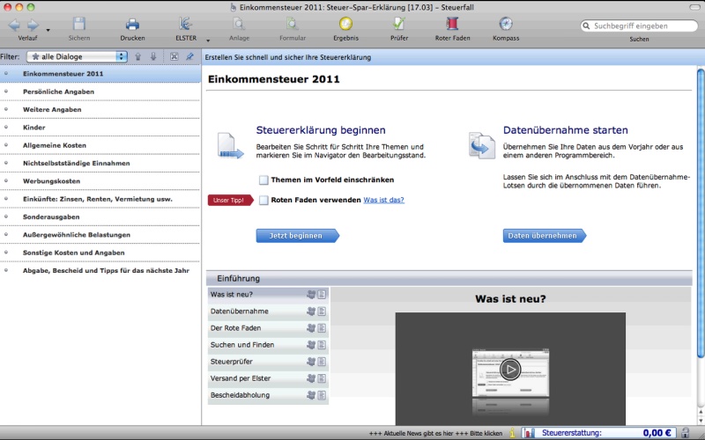Click the Verlauf back arrow
Image resolution: width=705 pixels, height=440 pixels.
pyautogui.click(x=14, y=25)
